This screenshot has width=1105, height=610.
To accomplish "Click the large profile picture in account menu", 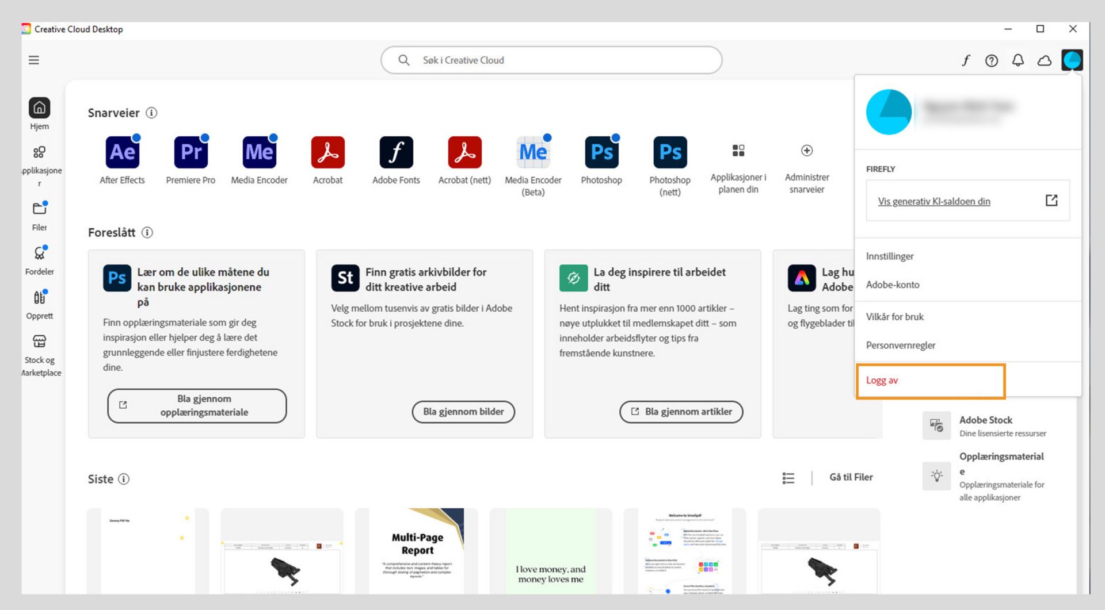I will tap(889, 112).
